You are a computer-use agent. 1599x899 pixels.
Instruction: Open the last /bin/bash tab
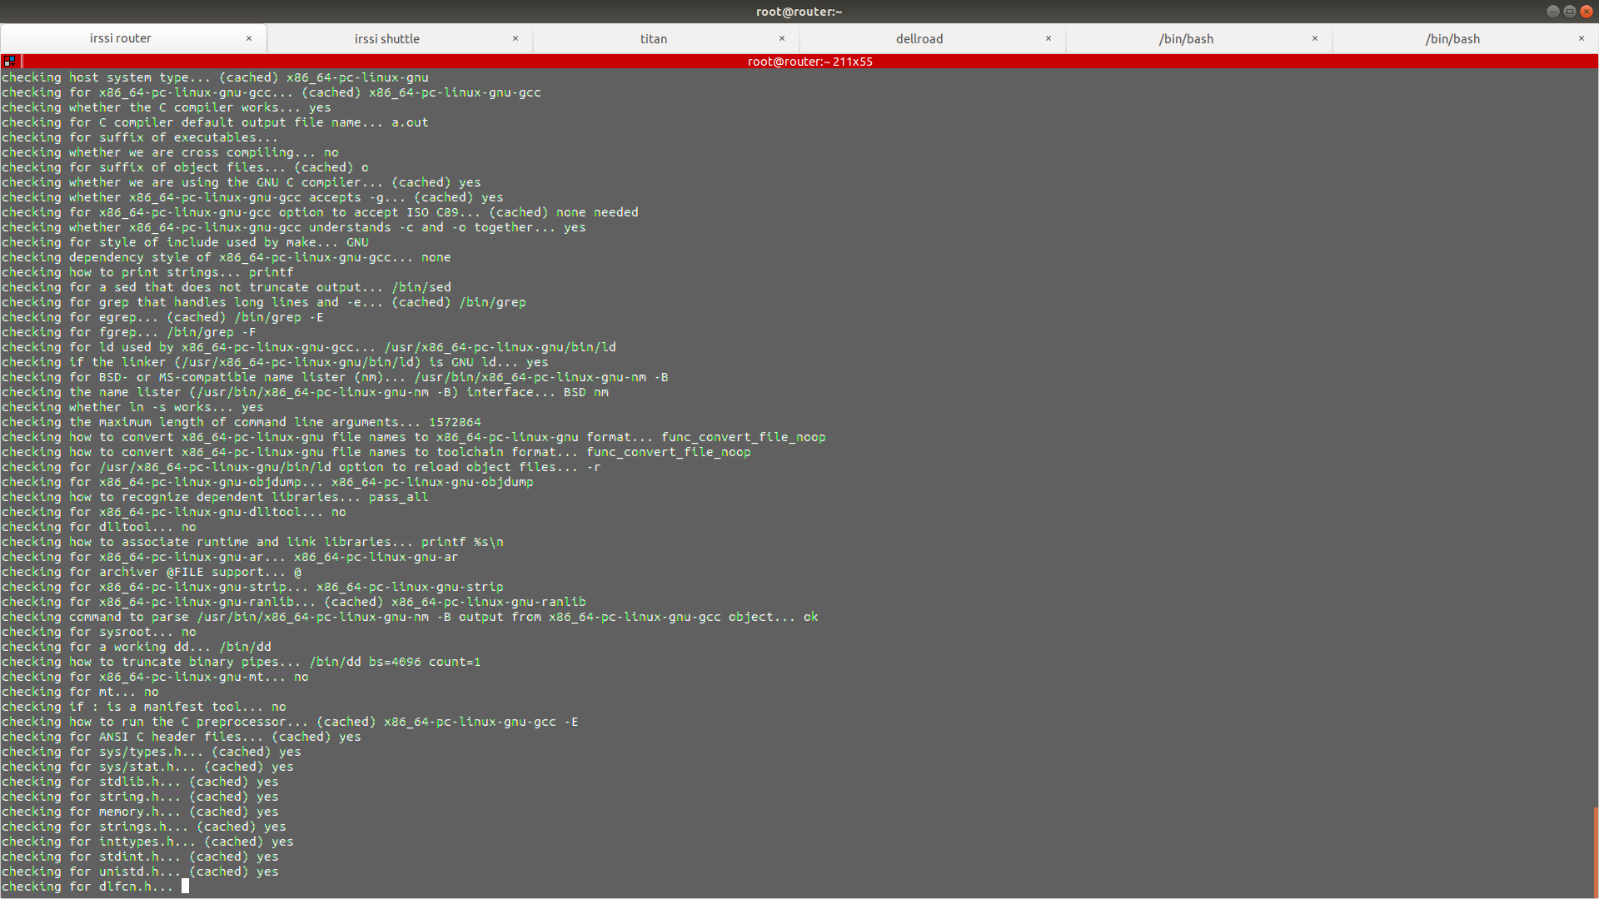click(x=1452, y=39)
